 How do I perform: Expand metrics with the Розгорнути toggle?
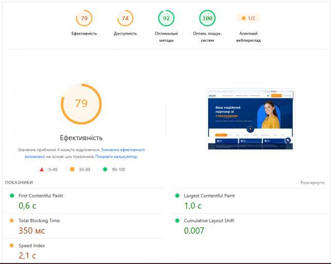coord(312,183)
